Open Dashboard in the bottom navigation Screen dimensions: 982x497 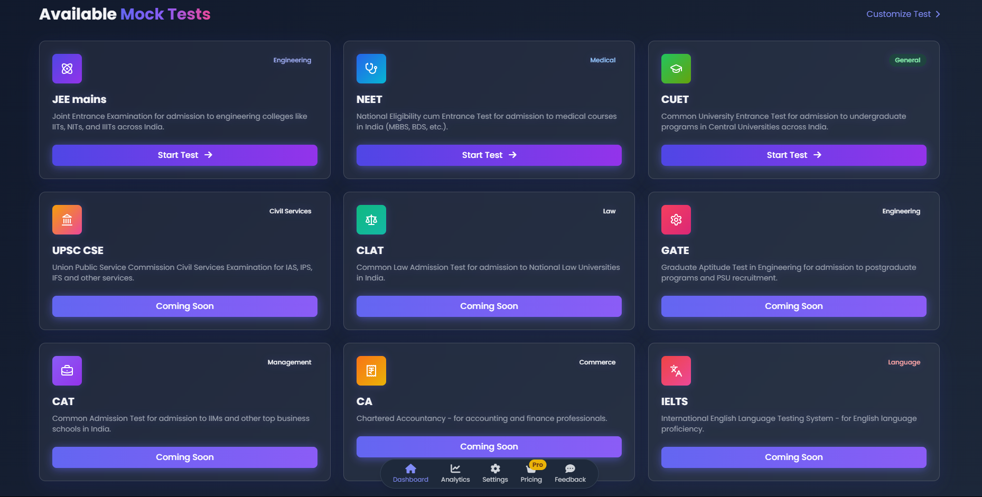(410, 473)
